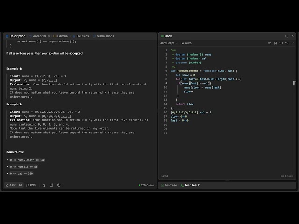The width and height of the screenshot is (299, 224).
Task: Click the '0 <= val <= 100' constraint
Action: coord(21,174)
